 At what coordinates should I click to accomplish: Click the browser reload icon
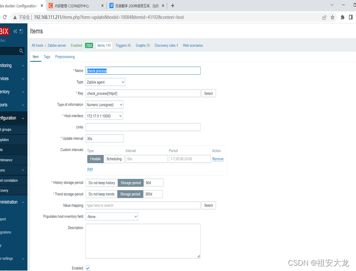click(x=5, y=17)
